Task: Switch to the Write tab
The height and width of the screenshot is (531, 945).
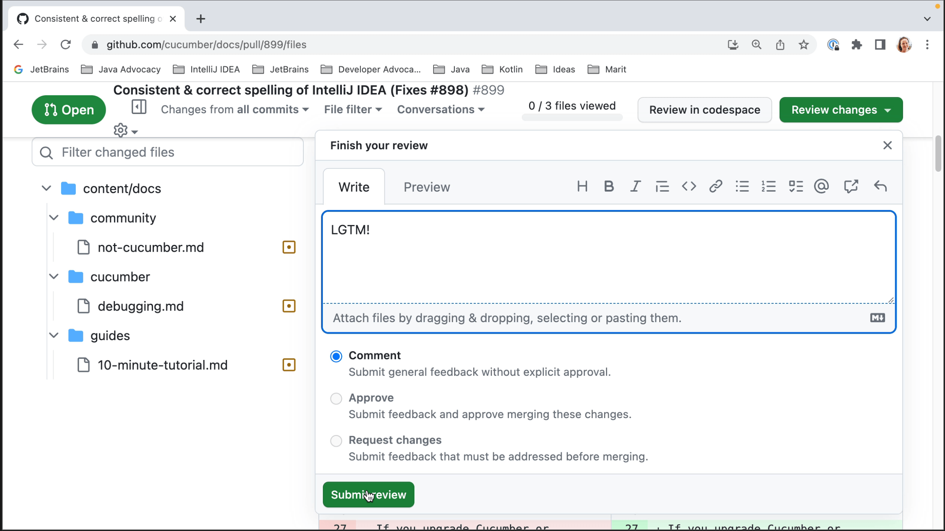Action: (x=354, y=187)
